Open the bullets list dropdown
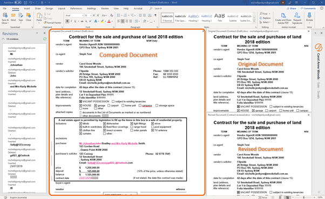325x199 pixels. pos(121,15)
